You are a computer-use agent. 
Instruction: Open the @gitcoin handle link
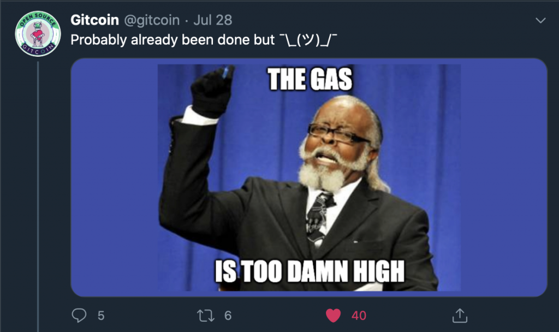pyautogui.click(x=153, y=20)
